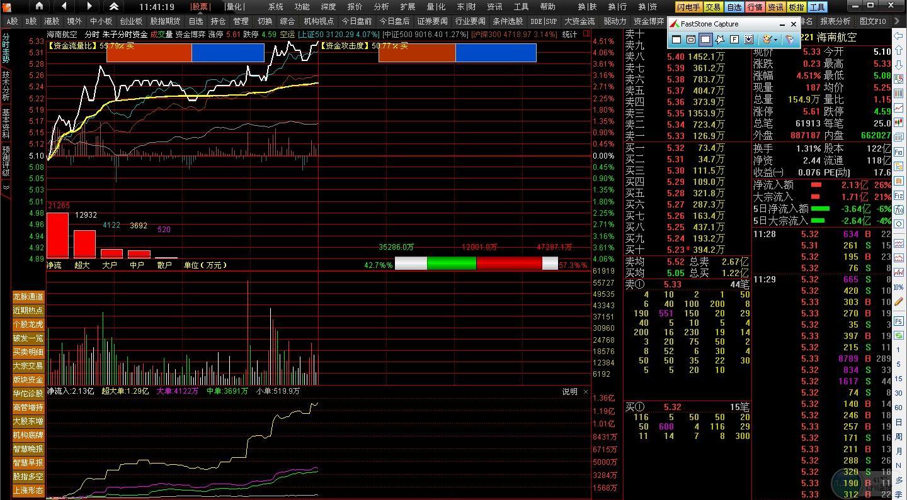Viewport: 907px width, 500px height.
Task: Open the candlestick chart icon in right sidebar
Action: point(899,122)
